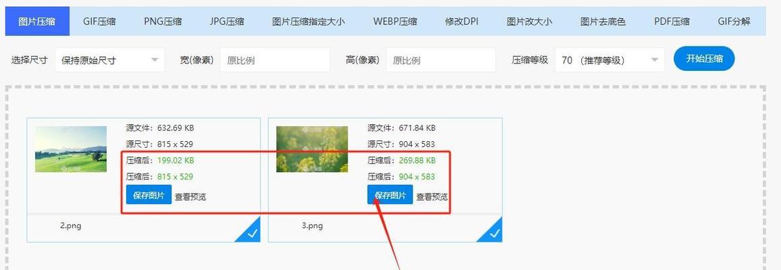Select the 保持原始尺寸 combo box
This screenshot has width=781, height=270.
coord(109,60)
